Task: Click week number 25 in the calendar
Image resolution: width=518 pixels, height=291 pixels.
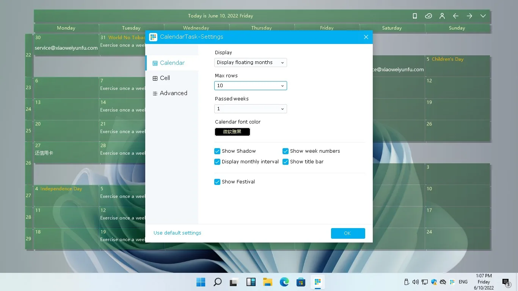Action: tap(28, 131)
